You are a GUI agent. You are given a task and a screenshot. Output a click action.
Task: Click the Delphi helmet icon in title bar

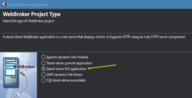(x=4, y=5)
